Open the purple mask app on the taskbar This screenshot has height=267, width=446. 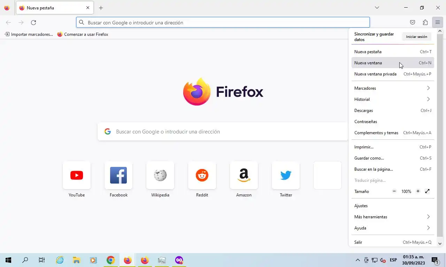(x=179, y=260)
